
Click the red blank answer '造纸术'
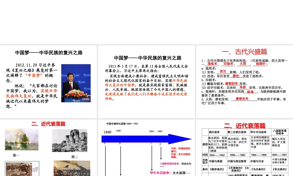tap(212, 64)
